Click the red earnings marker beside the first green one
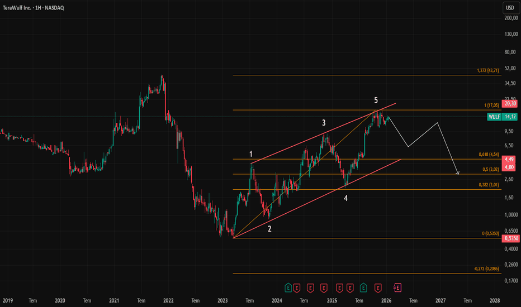This screenshot has height=307, width=521. pyautogui.click(x=297, y=288)
